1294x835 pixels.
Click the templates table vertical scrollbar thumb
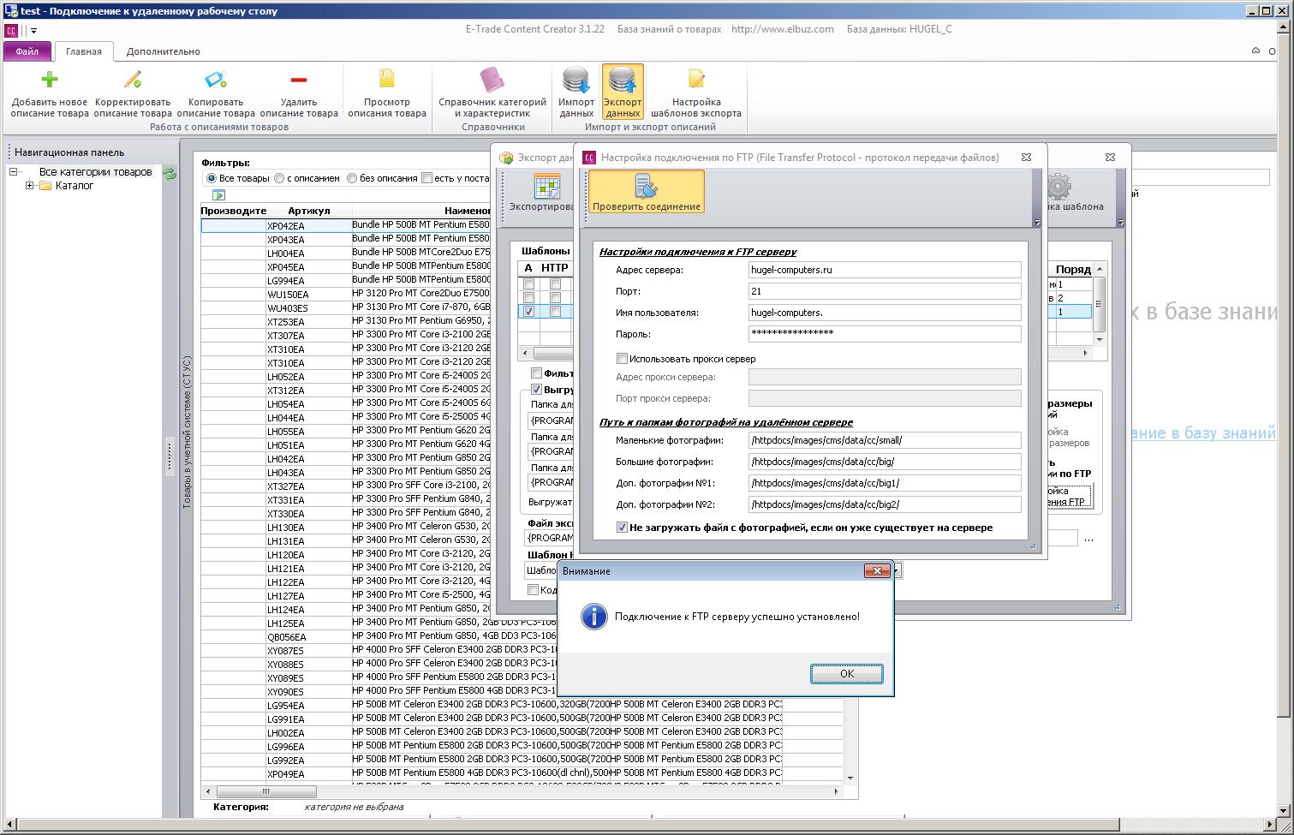click(x=1100, y=304)
